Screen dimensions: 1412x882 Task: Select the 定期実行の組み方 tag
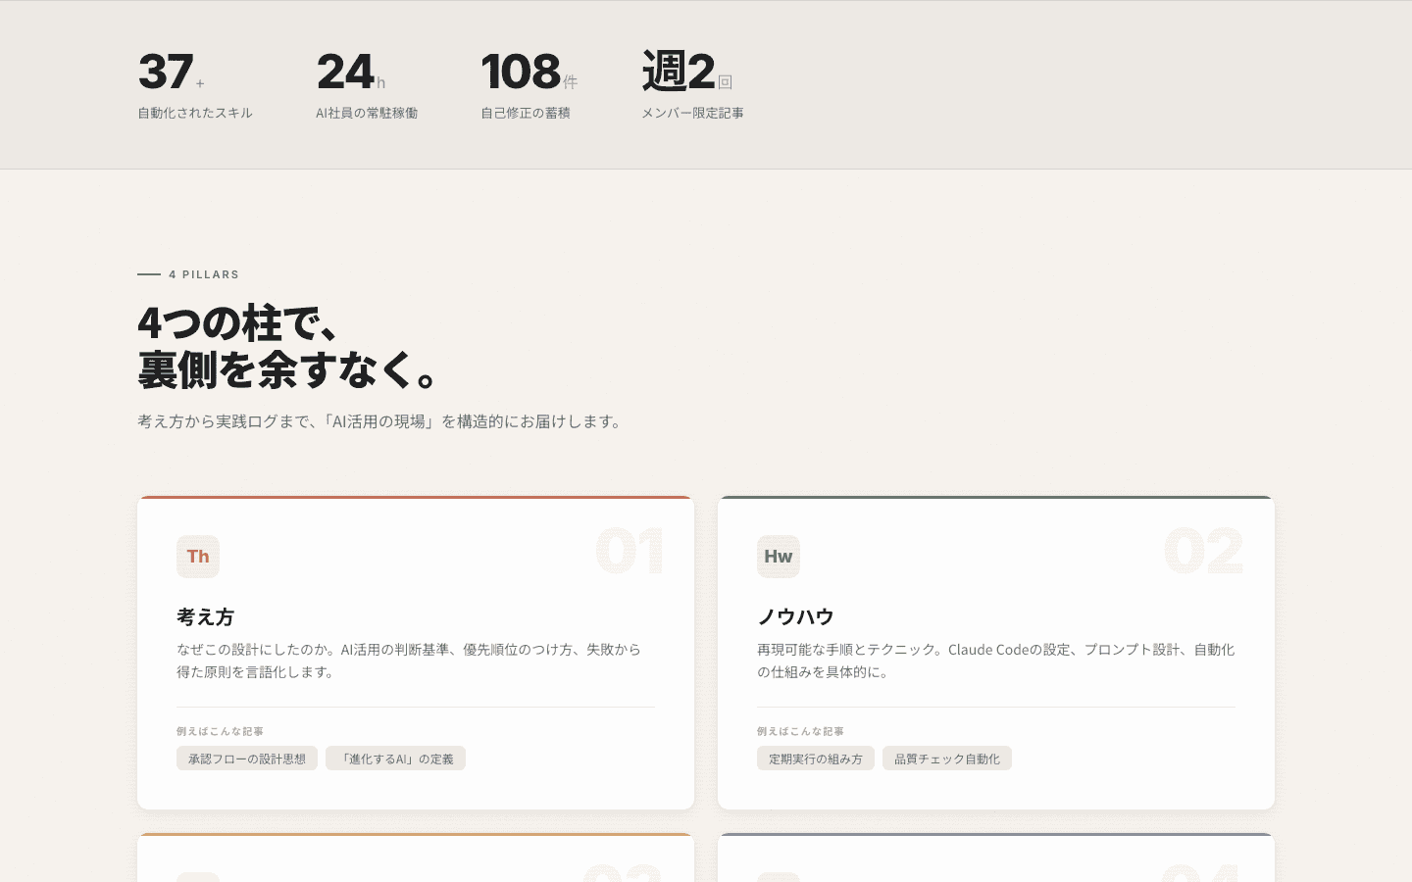(x=816, y=759)
